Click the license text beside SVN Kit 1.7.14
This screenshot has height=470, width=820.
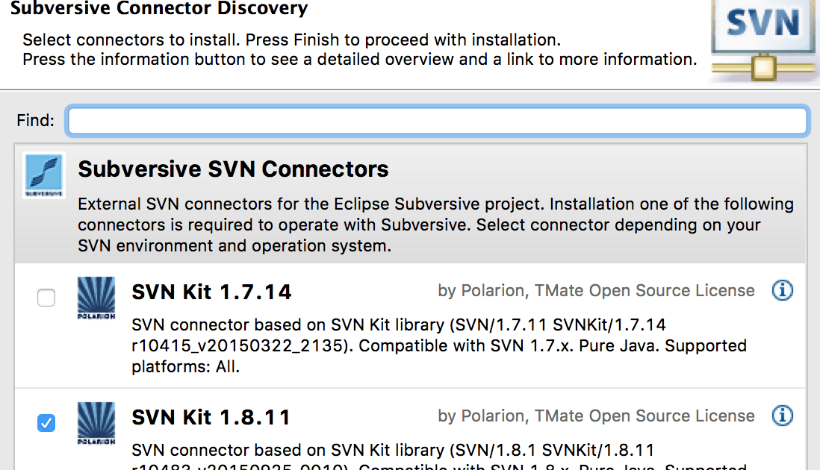(596, 290)
